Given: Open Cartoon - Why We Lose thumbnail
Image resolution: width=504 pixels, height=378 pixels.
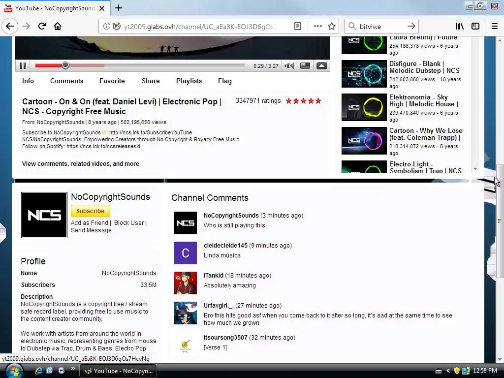Looking at the screenshot, I should (x=364, y=141).
